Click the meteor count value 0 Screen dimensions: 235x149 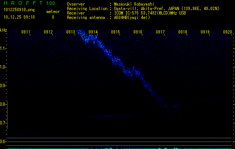pos(53,17)
